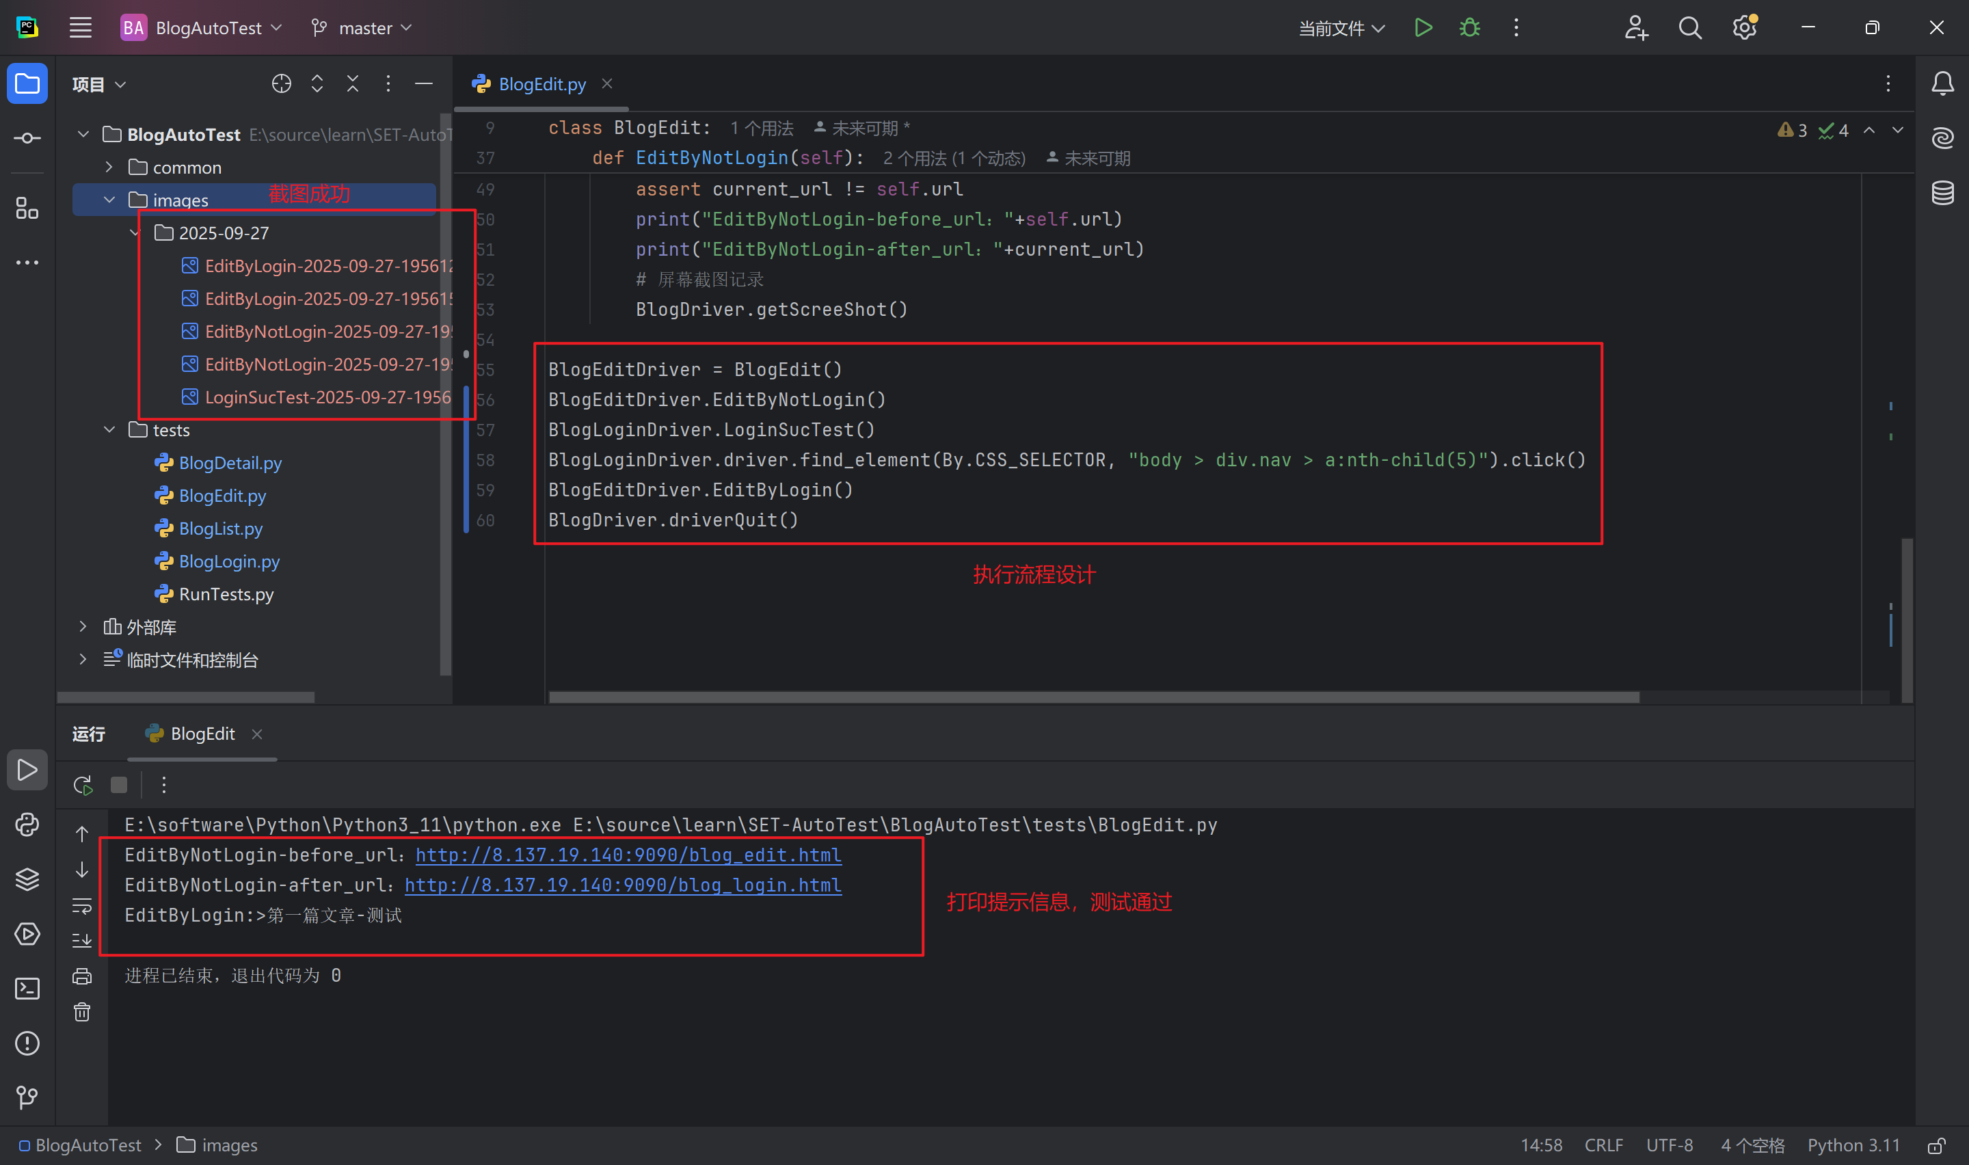Viewport: 1969px width, 1165px height.
Task: Open RunTests.py in project tree
Action: (226, 594)
